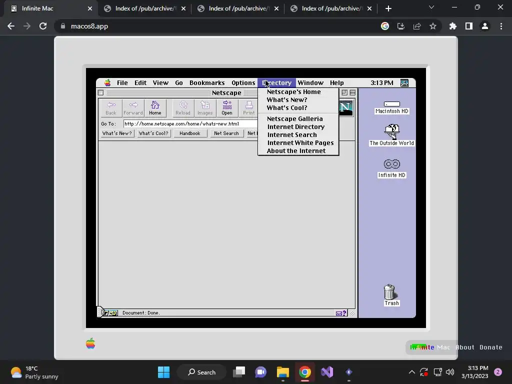Viewport: 512px width, 384px height.
Task: Click the What's Cool? directory button
Action: click(x=153, y=133)
